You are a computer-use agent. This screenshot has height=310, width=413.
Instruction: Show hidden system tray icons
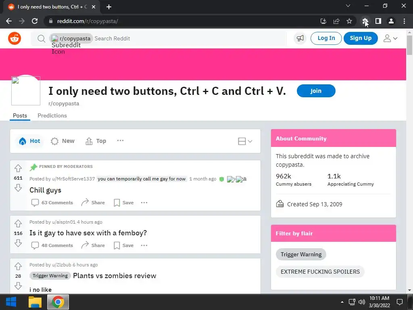pyautogui.click(x=342, y=302)
